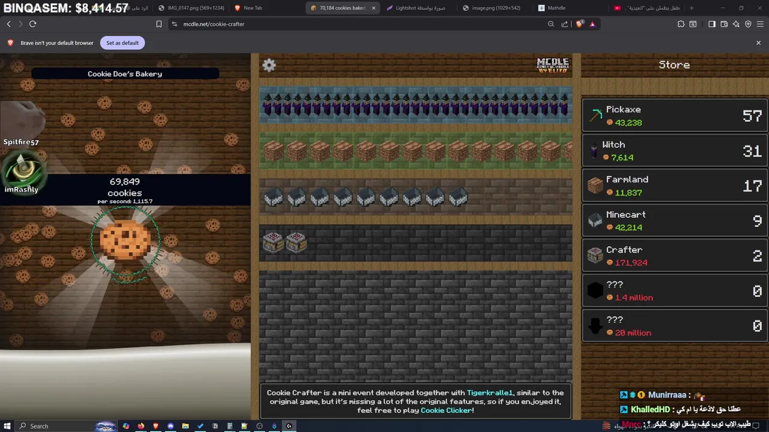The width and height of the screenshot is (769, 432).
Task: Purchase Farmland in the Store
Action: pos(675,185)
